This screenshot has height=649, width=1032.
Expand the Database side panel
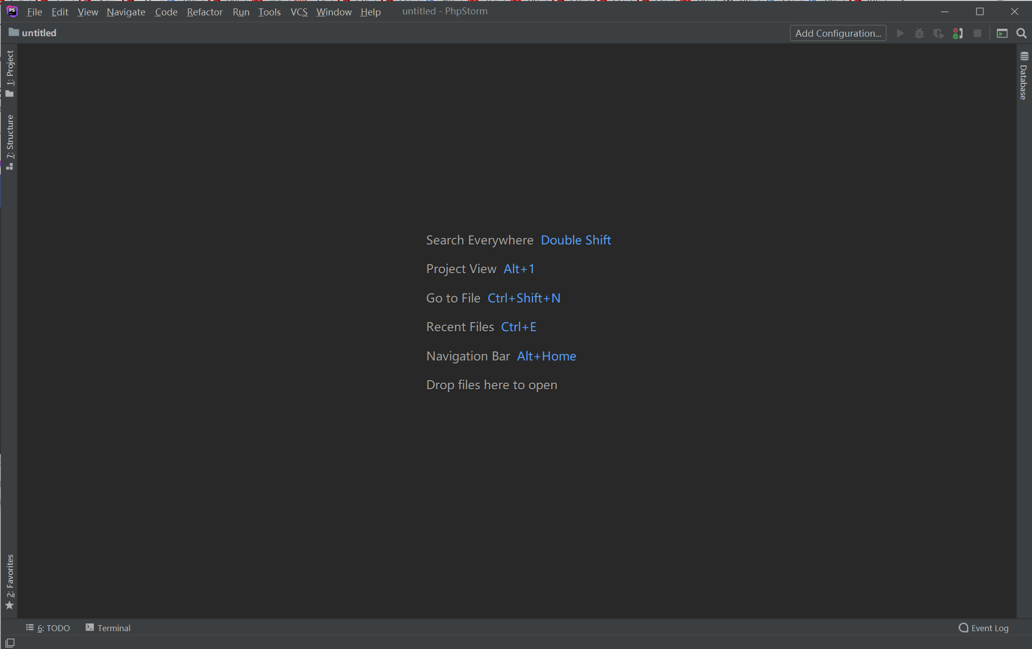1023,76
